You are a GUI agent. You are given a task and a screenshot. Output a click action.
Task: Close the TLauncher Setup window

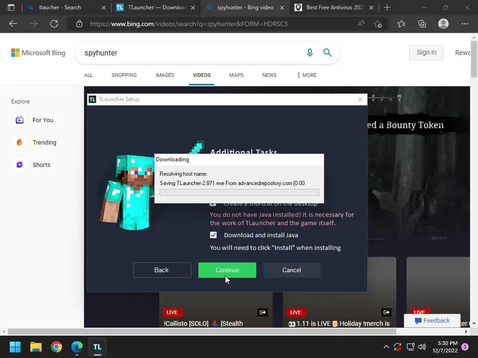coord(360,99)
